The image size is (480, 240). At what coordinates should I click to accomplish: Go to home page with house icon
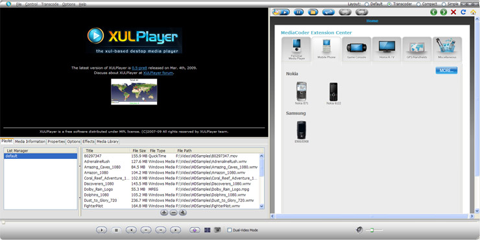pyautogui.click(x=473, y=12)
